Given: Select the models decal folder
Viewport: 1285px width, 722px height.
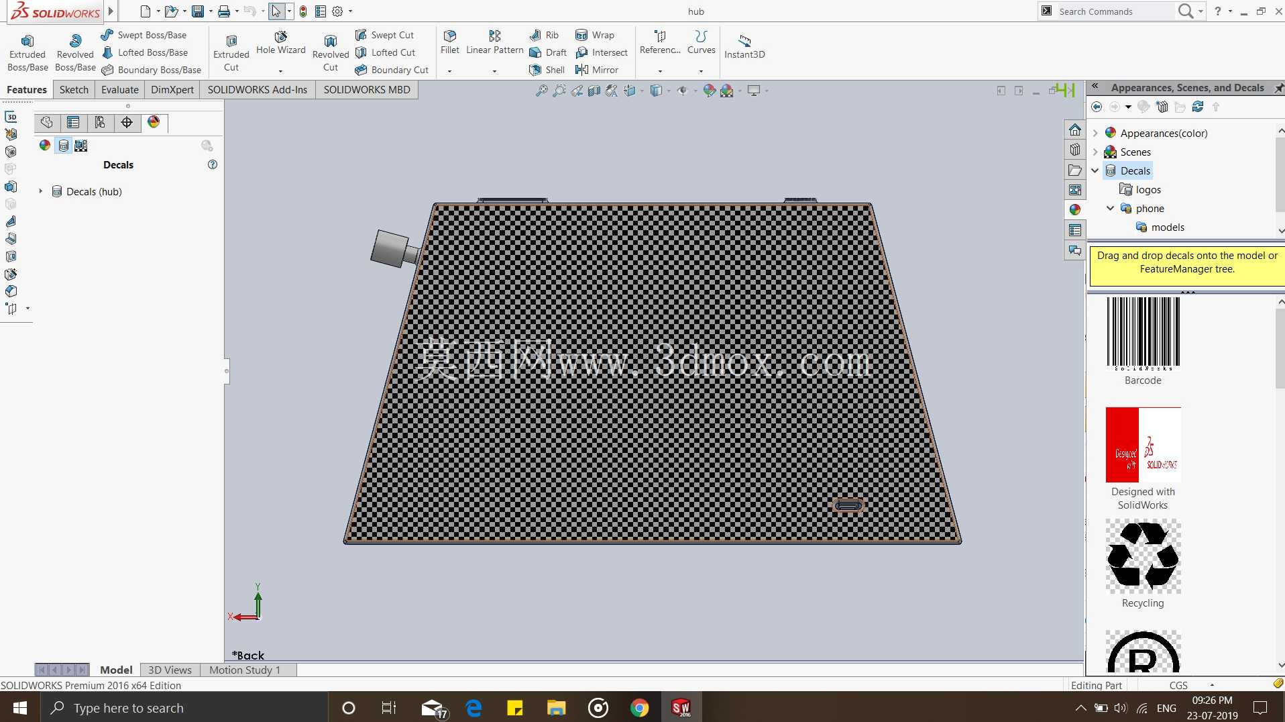Looking at the screenshot, I should pos(1160,227).
